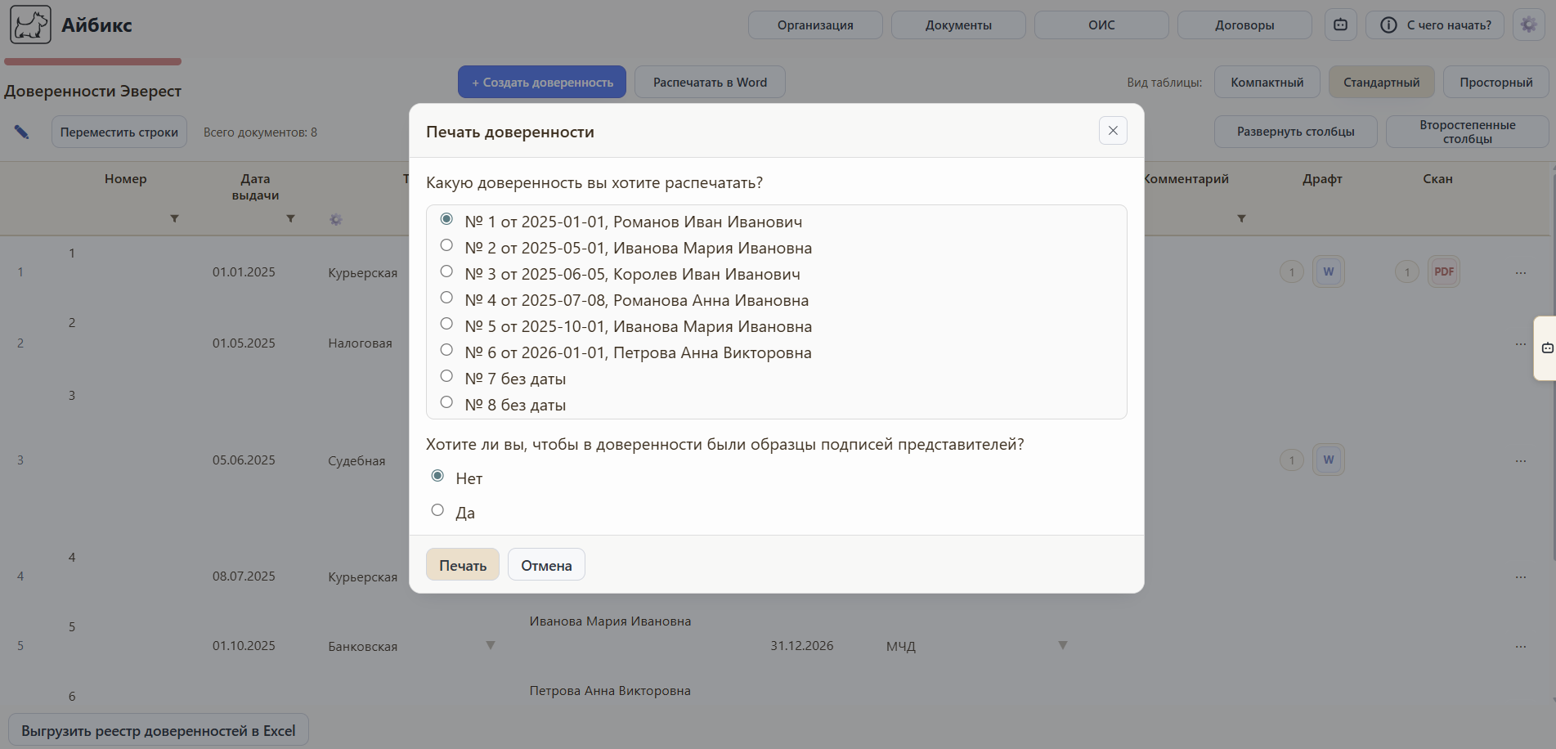Open settings gear in top right corner

point(1528,25)
